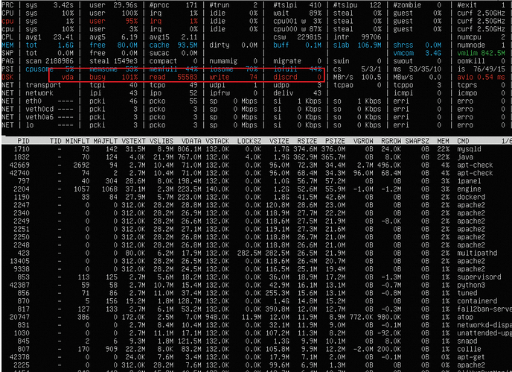Click the veth0cd network interface name
The image size is (512, 372).
[x=39, y=110]
